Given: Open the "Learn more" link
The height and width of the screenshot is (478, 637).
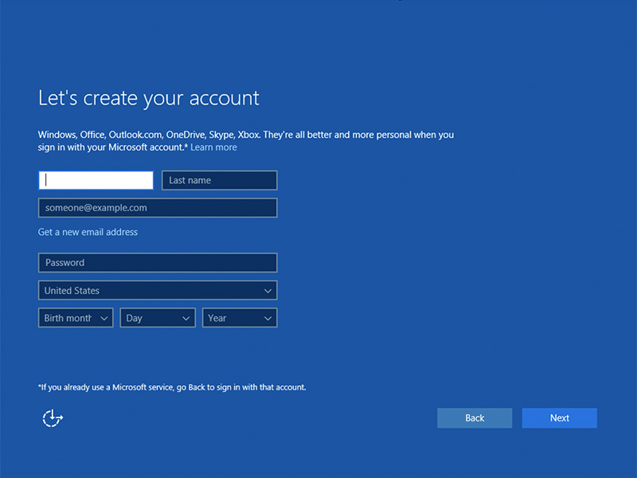Looking at the screenshot, I should click(213, 147).
